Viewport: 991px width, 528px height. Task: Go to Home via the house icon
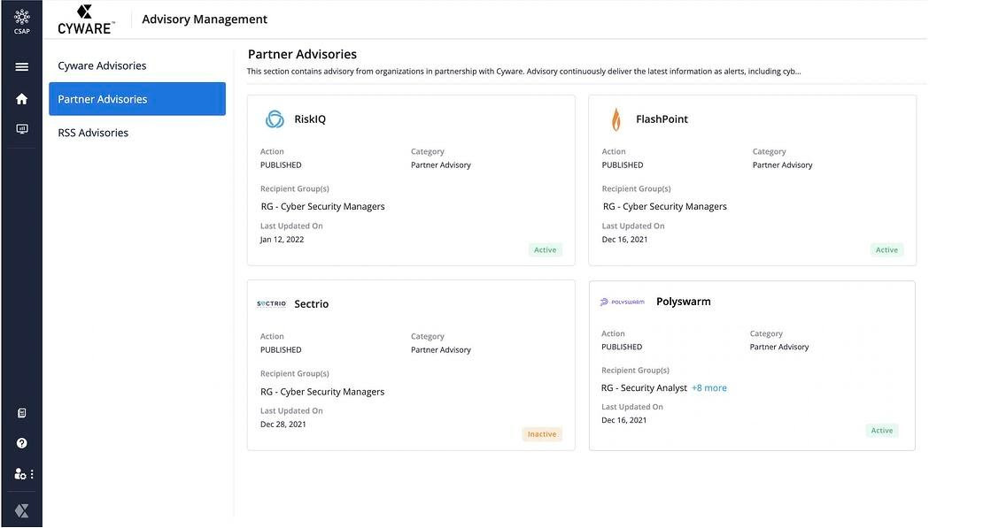click(x=21, y=98)
